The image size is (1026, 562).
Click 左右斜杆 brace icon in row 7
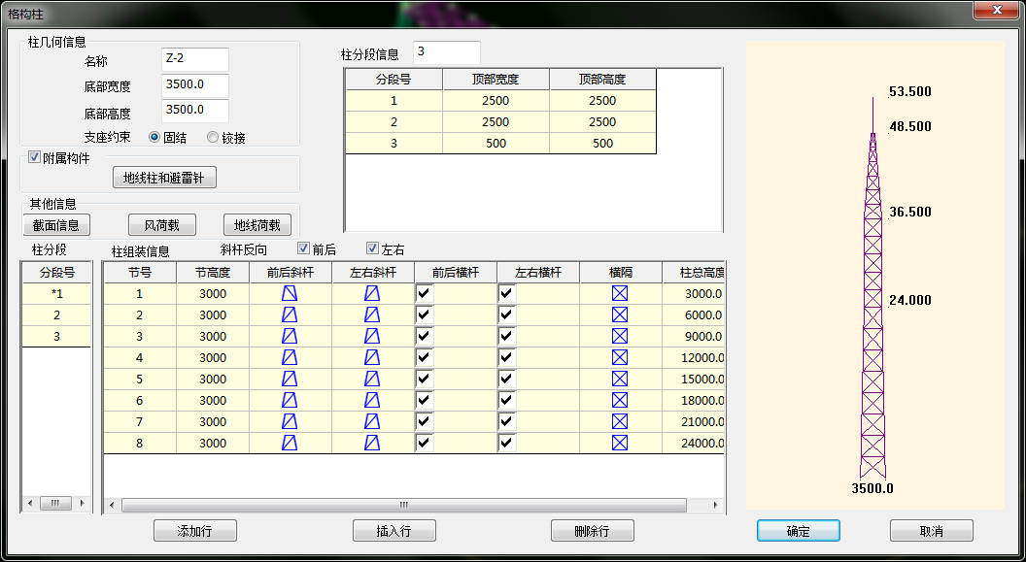click(372, 421)
